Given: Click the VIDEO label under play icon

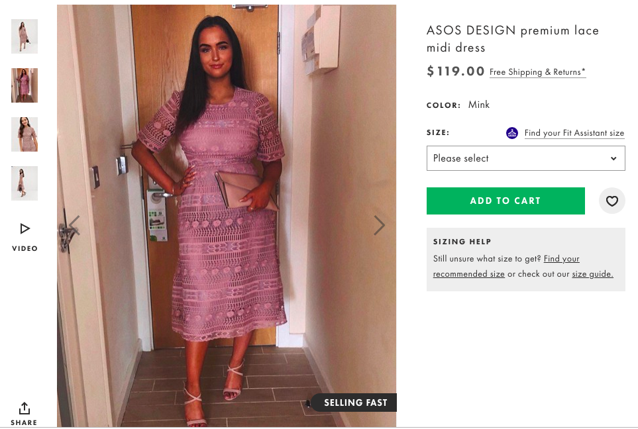Looking at the screenshot, I should [x=25, y=248].
